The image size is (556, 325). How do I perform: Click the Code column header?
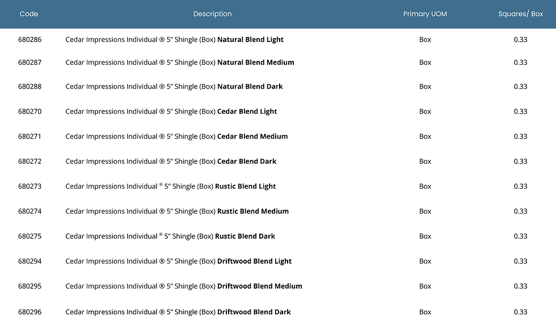click(x=29, y=14)
